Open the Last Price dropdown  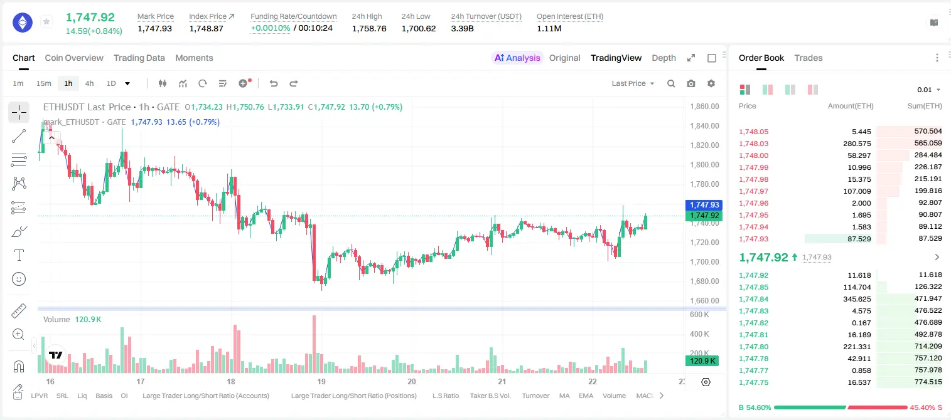[x=633, y=83]
